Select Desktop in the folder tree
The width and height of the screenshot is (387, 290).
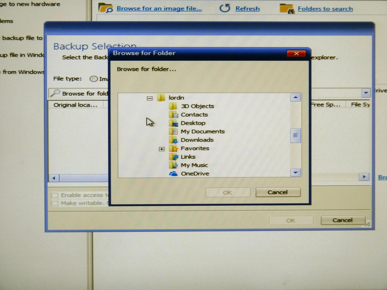click(193, 123)
